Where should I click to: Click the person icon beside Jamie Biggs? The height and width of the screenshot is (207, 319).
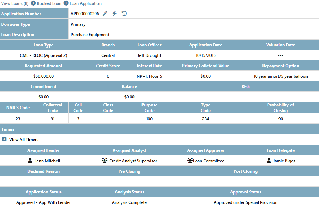click(x=269, y=161)
